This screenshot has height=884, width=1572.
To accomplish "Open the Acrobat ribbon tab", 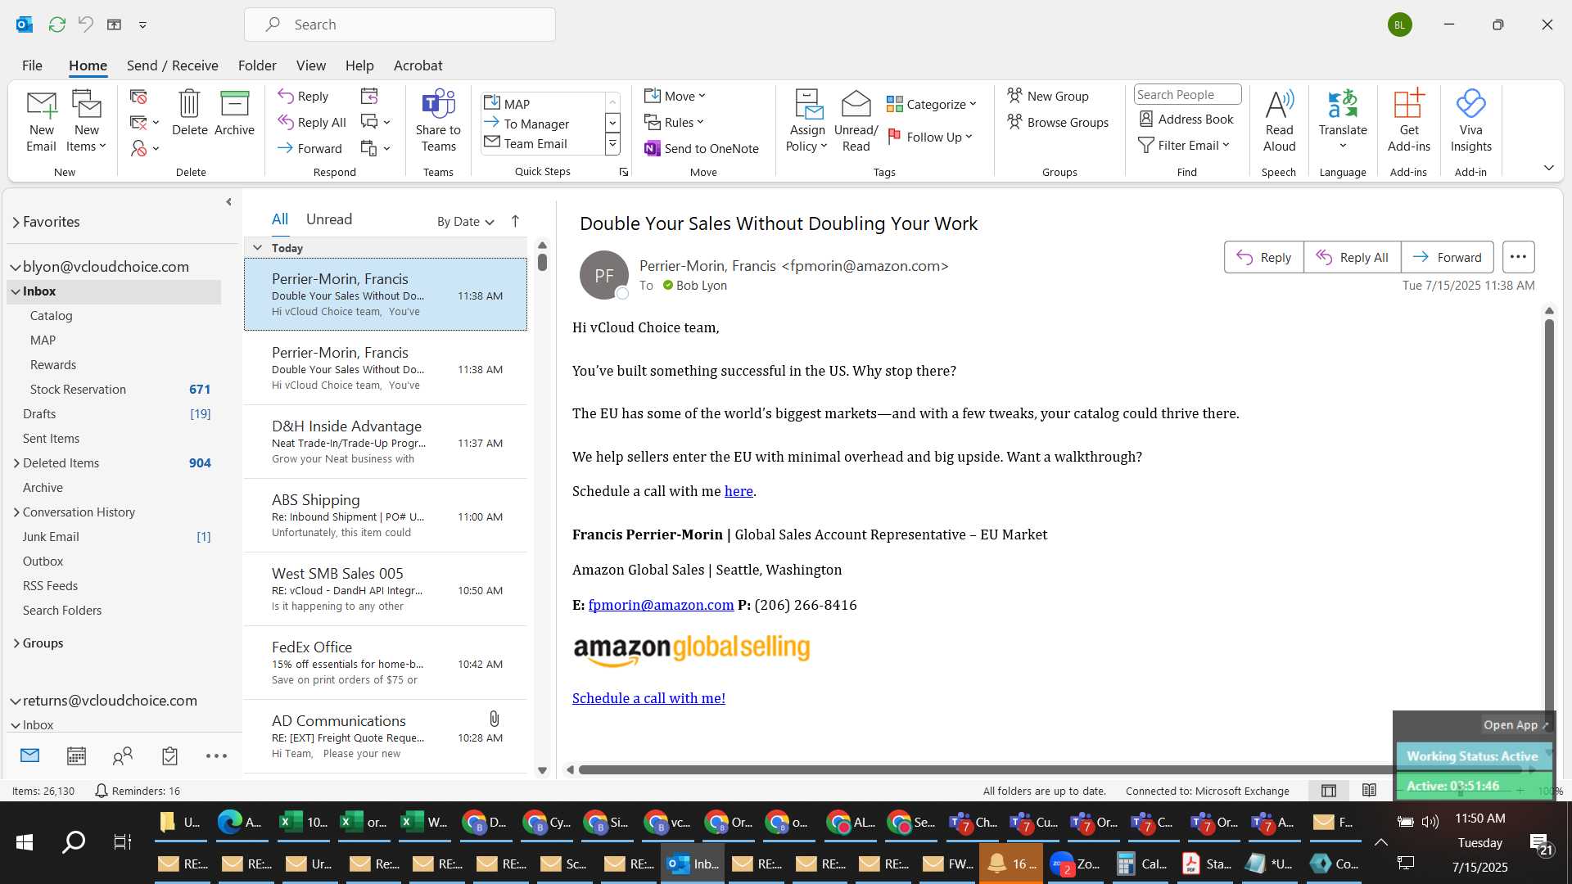I will pos(418,65).
